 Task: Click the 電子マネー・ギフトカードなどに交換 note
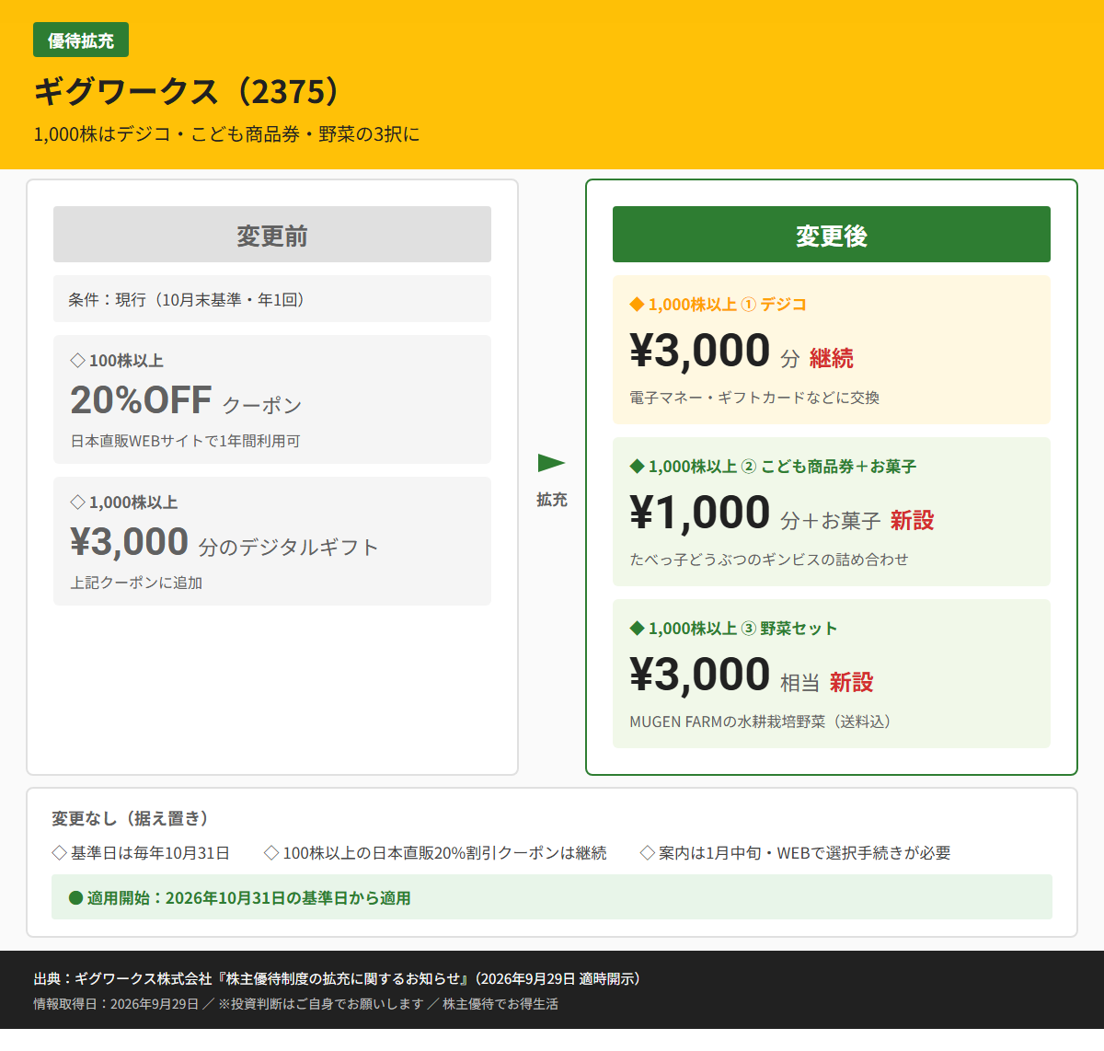coord(754,398)
